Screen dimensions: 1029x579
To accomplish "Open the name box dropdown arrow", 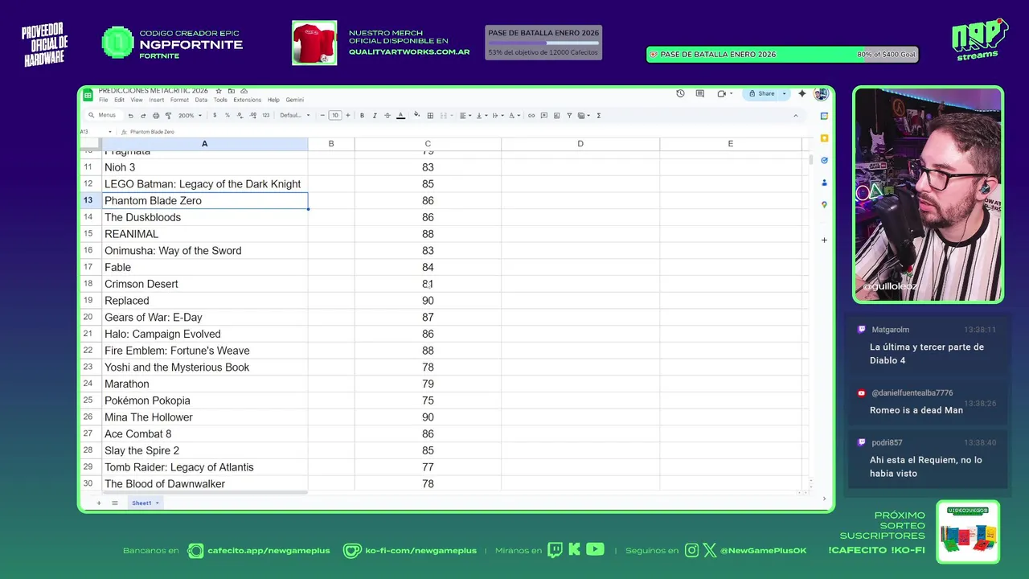I will (109, 131).
